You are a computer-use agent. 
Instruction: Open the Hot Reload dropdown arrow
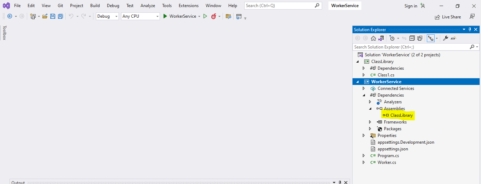(219, 16)
